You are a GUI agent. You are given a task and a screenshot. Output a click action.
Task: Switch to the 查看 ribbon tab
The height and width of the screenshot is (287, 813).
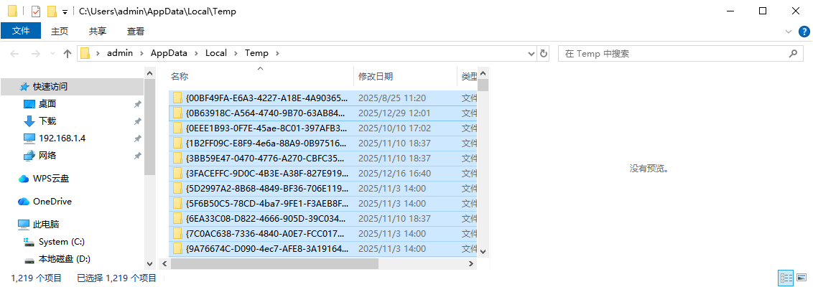click(135, 31)
